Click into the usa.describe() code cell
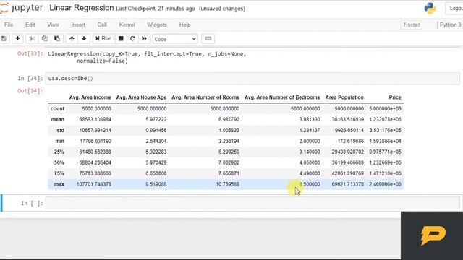Screen dimensions: 463x260 252,79
